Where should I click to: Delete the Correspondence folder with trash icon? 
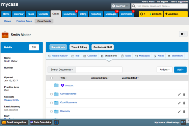184,94
